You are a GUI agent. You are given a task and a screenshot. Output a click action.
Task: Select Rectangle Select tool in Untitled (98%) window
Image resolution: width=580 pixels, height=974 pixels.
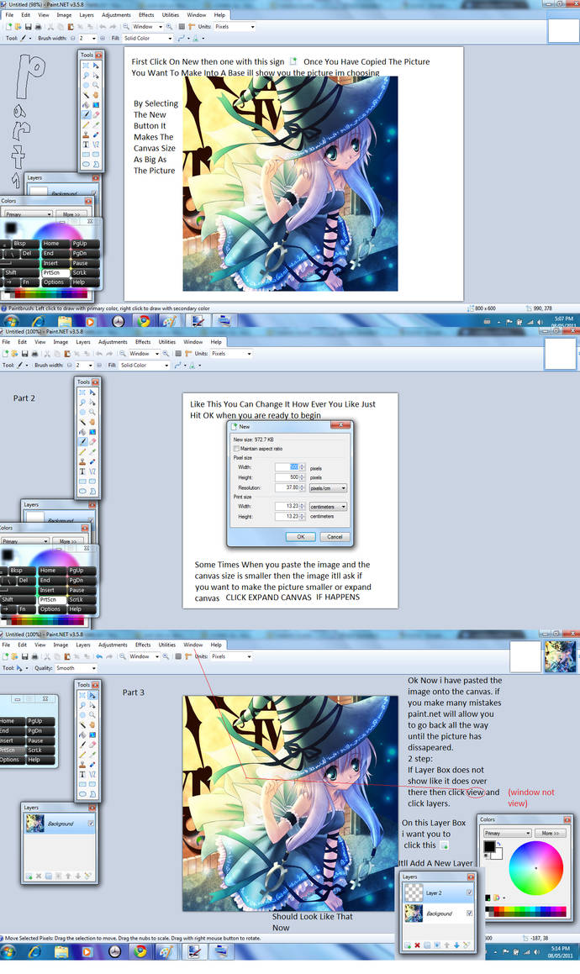pyautogui.click(x=86, y=65)
